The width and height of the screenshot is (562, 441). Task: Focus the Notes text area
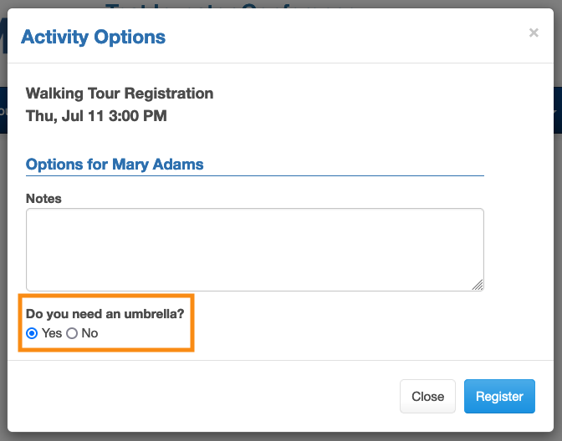[254, 249]
